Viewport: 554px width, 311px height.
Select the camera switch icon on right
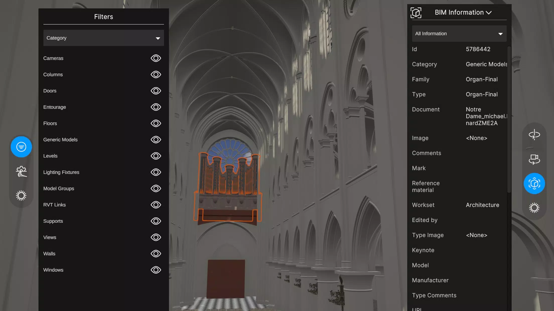[x=534, y=159]
